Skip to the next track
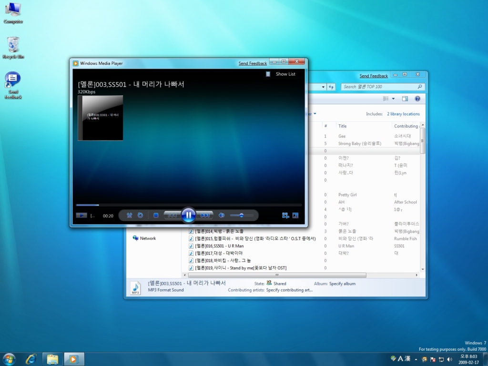The image size is (488, 366). click(x=205, y=215)
